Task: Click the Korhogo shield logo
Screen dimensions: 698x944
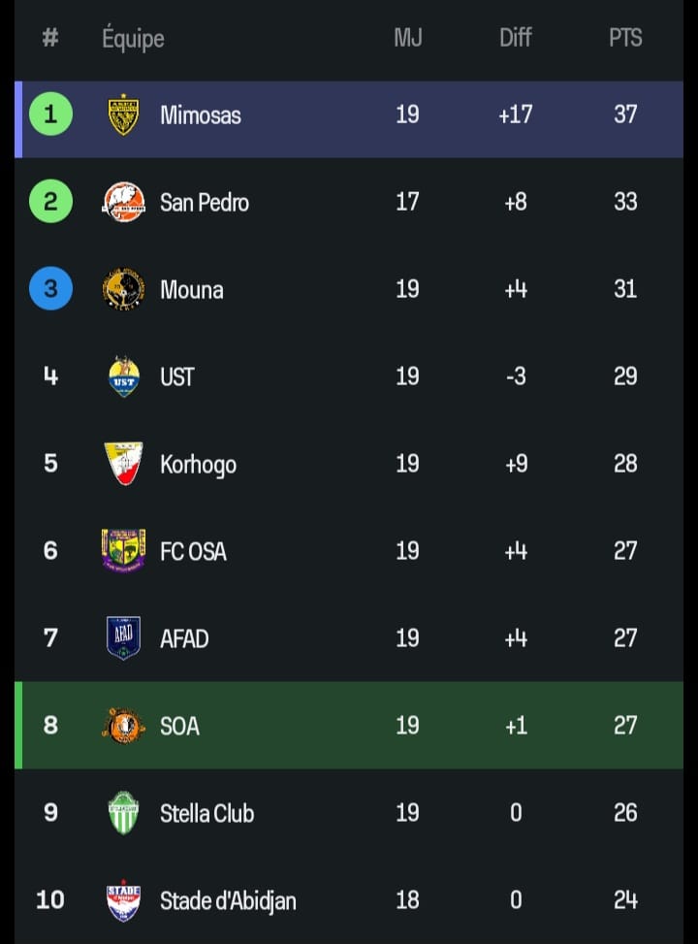Action: 123,464
